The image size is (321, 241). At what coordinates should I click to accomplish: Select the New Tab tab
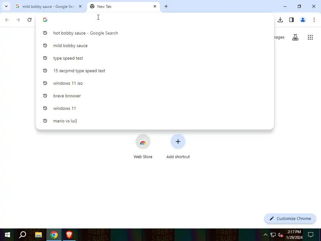pyautogui.click(x=123, y=7)
